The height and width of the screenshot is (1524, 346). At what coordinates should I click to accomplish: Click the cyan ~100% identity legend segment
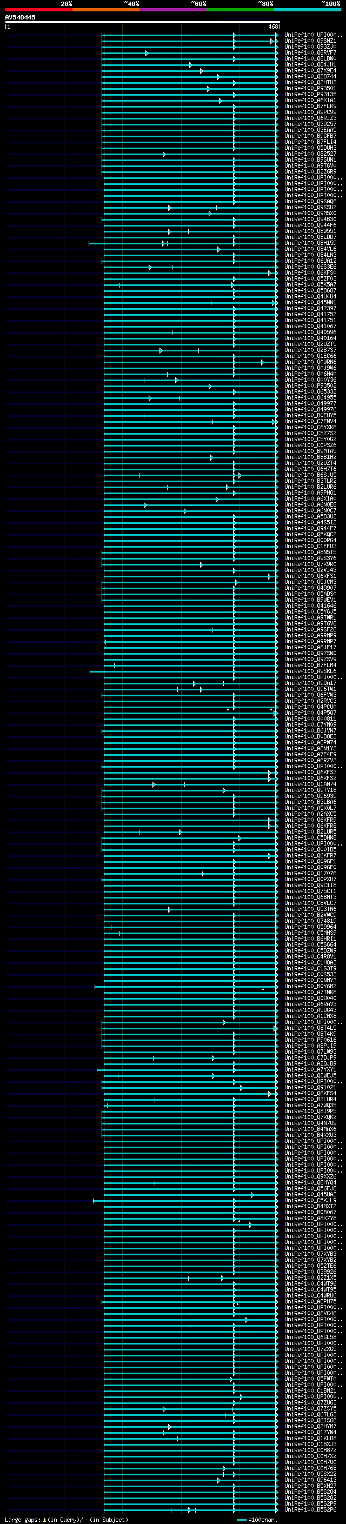point(307,10)
